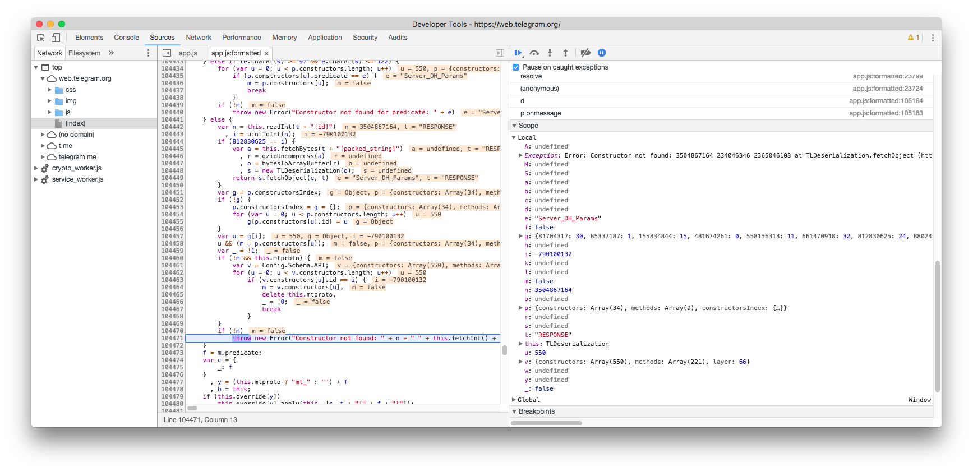Select the (index) file in tree
Viewport: 973px width, 472px height.
pos(75,123)
